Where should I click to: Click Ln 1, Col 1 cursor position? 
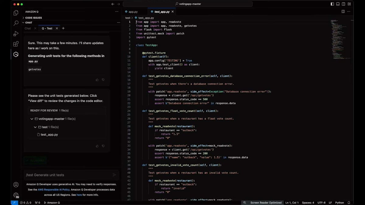pyautogui.click(x=292, y=203)
